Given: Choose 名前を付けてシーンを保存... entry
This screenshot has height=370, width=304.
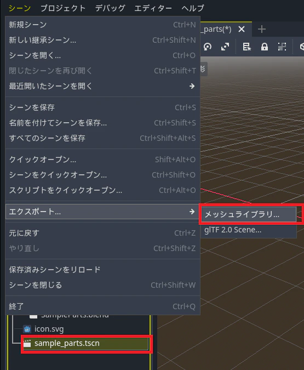Looking at the screenshot, I should [102, 123].
